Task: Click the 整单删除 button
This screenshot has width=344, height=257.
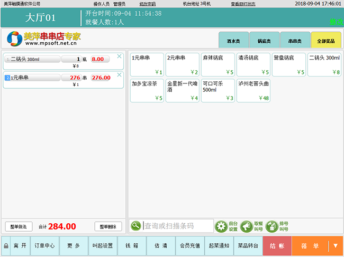Action: [x=108, y=226]
